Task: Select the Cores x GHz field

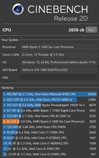Action: coord(59,55)
